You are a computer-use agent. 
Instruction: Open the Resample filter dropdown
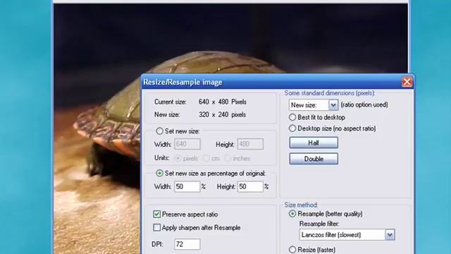pos(390,235)
